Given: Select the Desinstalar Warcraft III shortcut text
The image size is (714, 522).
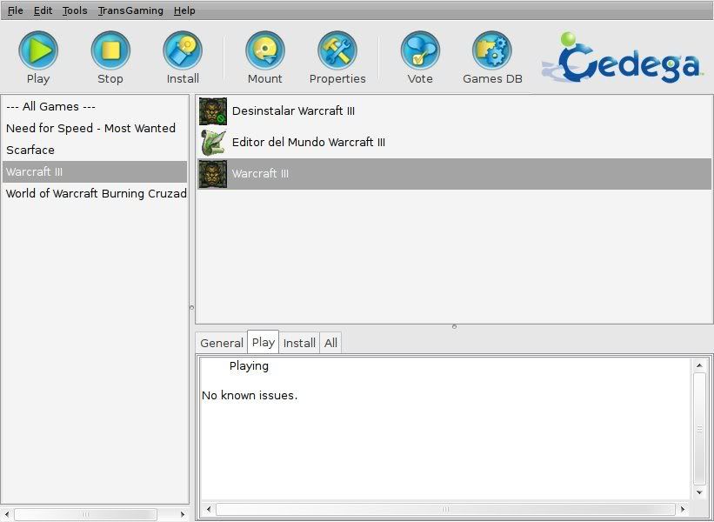Looking at the screenshot, I should (293, 111).
